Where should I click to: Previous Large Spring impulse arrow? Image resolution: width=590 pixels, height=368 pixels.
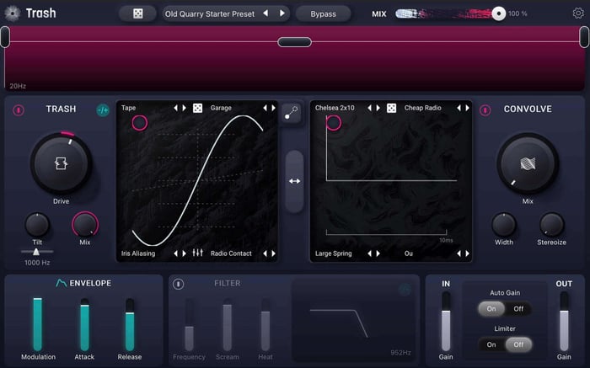369,253
